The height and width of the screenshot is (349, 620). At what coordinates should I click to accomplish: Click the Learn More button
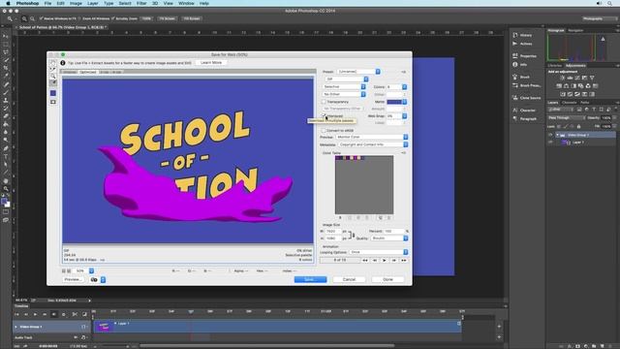[211, 62]
